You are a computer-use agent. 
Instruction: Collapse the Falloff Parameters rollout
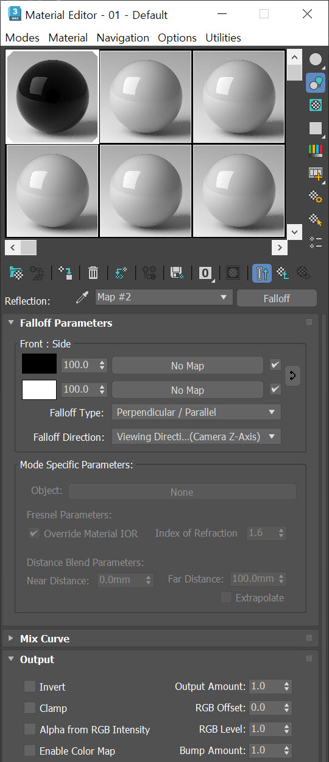[11, 323]
